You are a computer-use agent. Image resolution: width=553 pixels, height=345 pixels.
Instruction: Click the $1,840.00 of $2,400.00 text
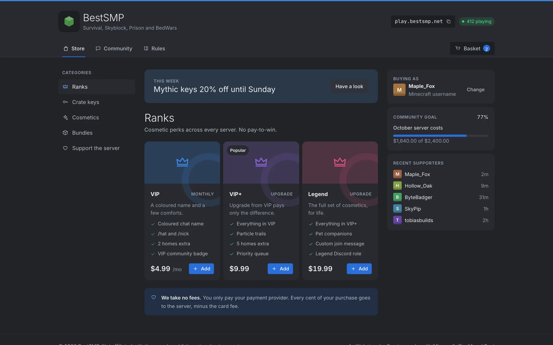[x=421, y=141]
